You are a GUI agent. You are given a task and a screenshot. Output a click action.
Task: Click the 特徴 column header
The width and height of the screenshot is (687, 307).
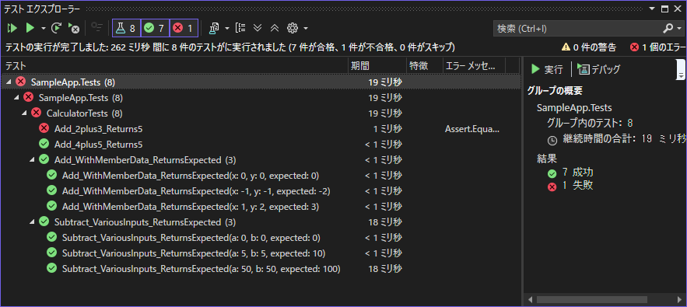tap(425, 66)
